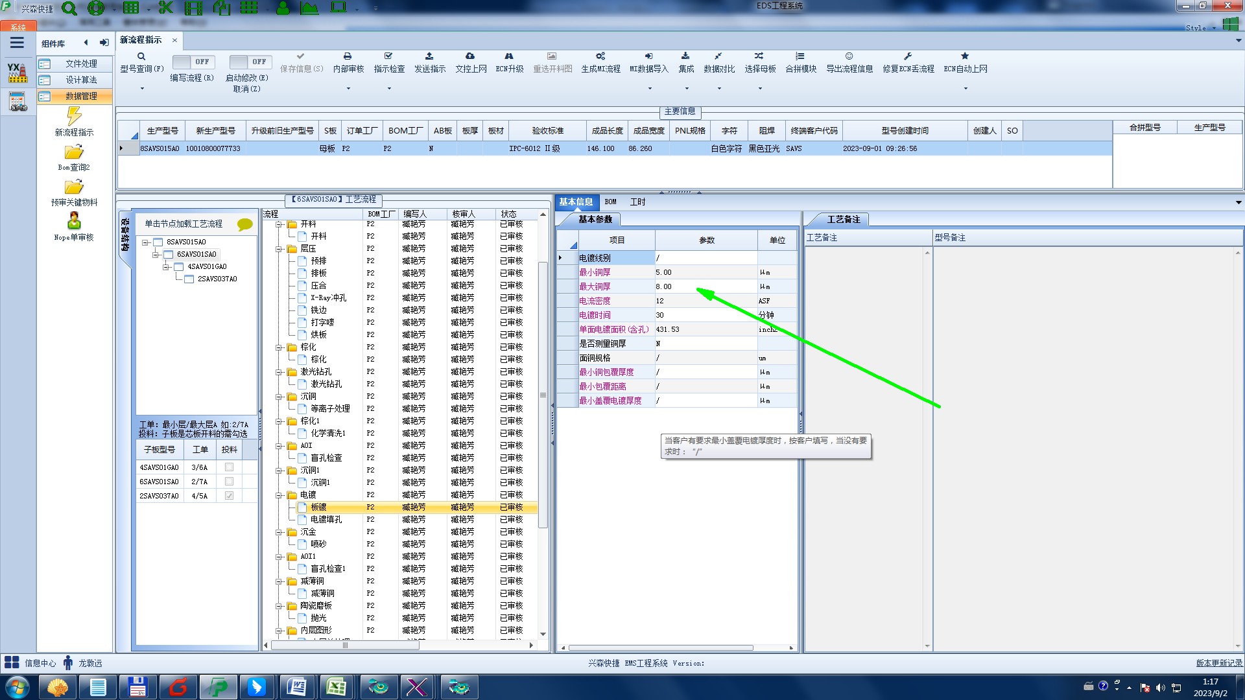Open the Bom查询2 folder icon
Viewport: 1245px width, 700px height.
(x=74, y=152)
